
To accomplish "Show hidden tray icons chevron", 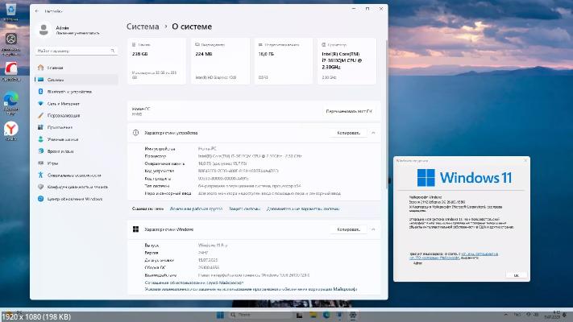I will click(x=506, y=315).
